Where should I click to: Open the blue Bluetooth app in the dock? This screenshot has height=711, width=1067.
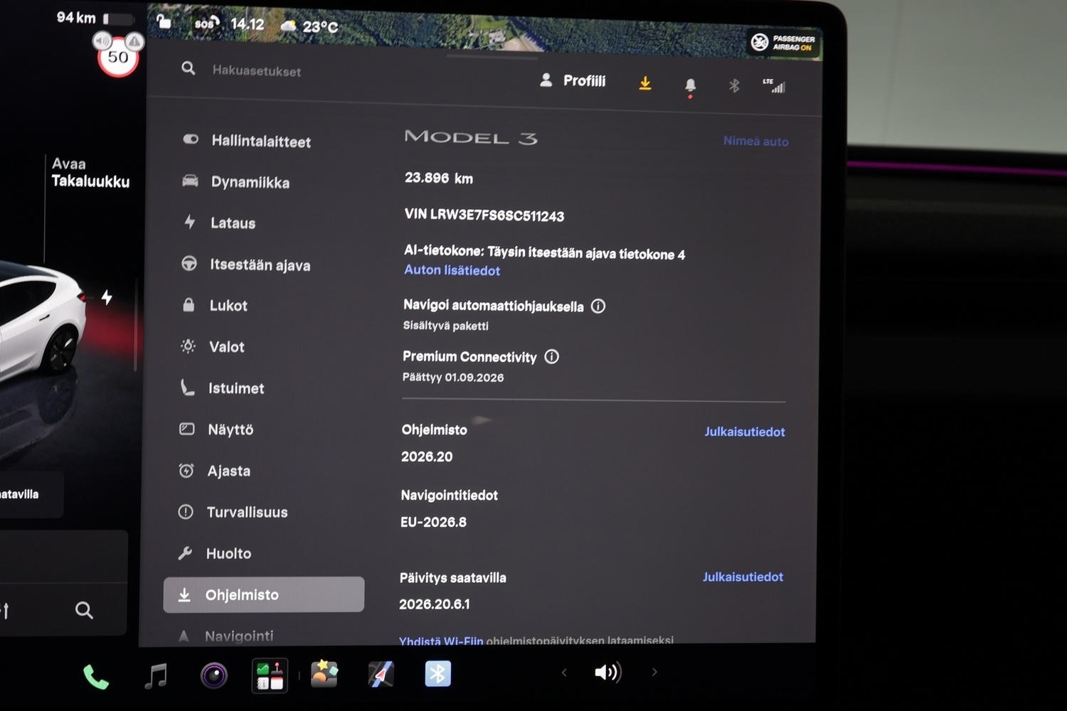coord(437,673)
